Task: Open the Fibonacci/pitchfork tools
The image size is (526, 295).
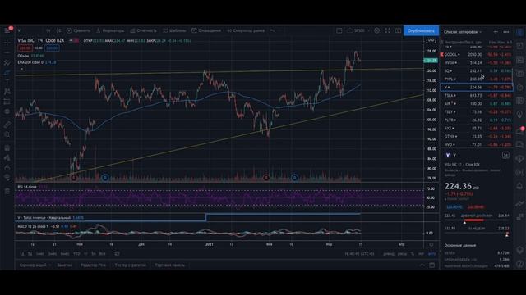Action: 7,62
